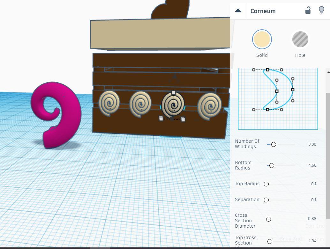
Task: Click the panel scrollbar up arrow
Action: pos(328,72)
